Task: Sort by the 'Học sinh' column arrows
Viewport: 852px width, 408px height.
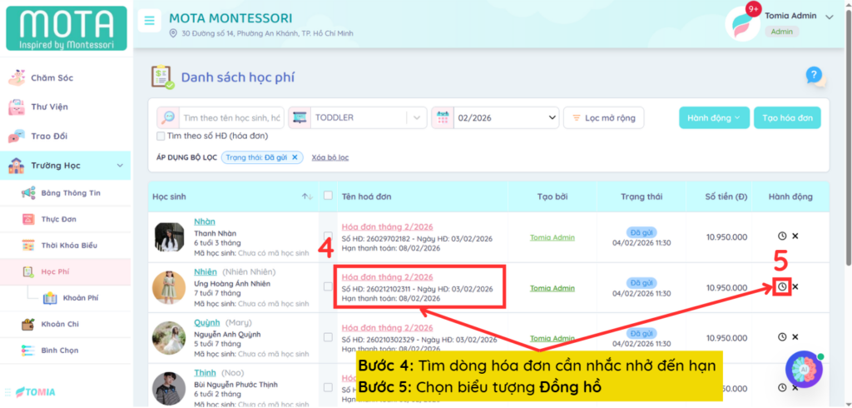Action: coord(307,197)
